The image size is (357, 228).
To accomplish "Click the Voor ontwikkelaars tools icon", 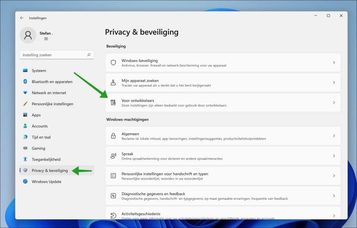I will 113,103.
